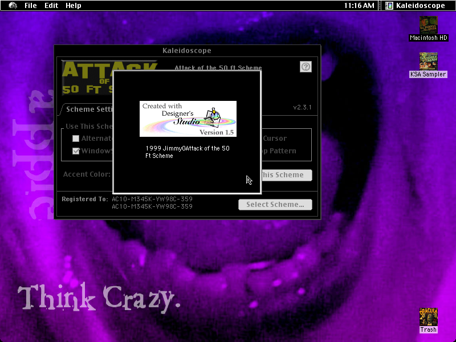This screenshot has width=456, height=342.
Task: Click the Accent Color label
Action: coord(87,174)
